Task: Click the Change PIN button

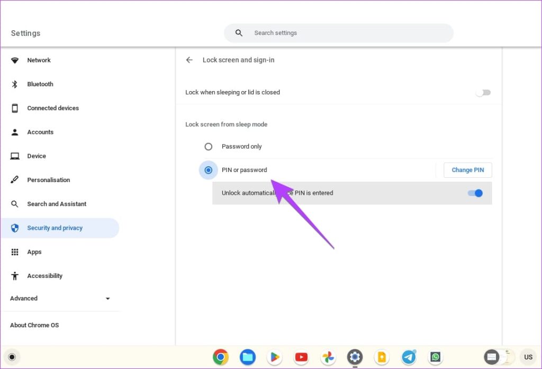Action: pos(468,170)
